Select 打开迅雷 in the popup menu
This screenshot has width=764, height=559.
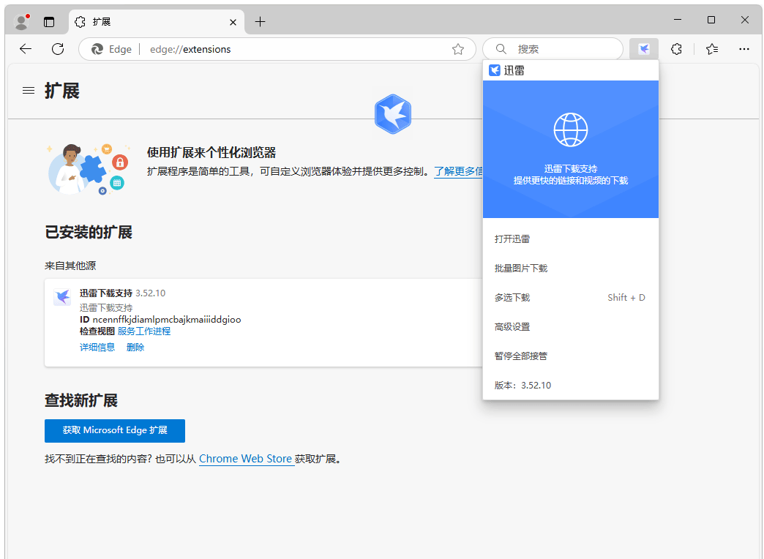coord(512,239)
